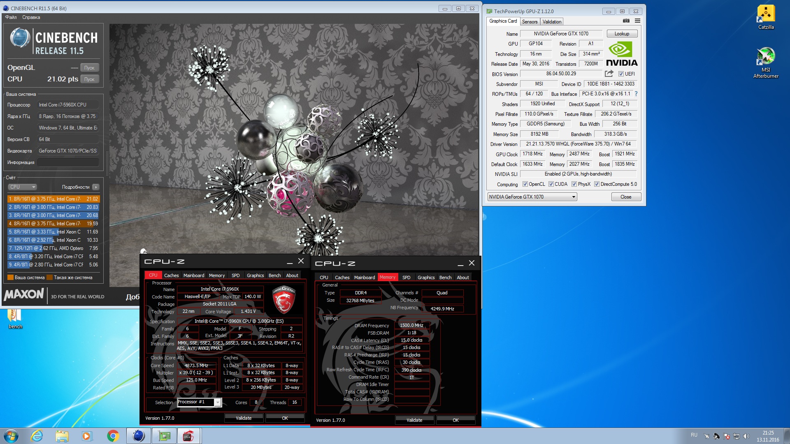Select the MSI Afterburner desktop shortcut
The image size is (790, 444).
766,63
